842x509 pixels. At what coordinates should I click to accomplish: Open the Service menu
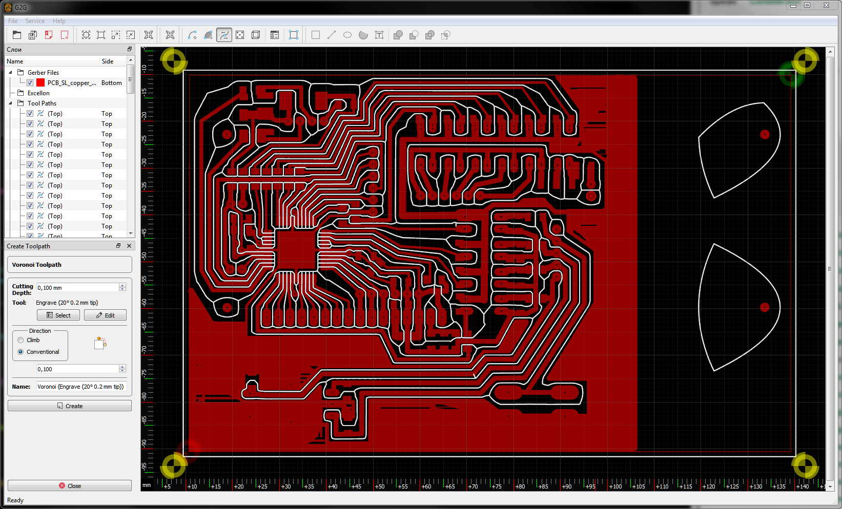[35, 21]
